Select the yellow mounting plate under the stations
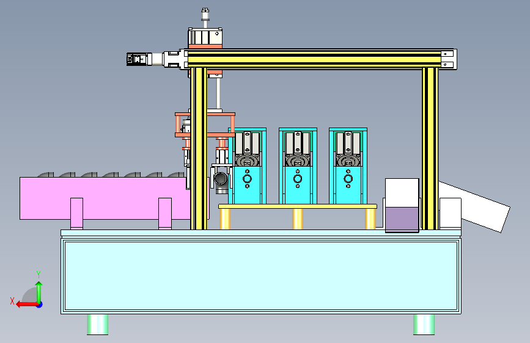Image resolution: width=530 pixels, height=343 pixels. tap(298, 206)
